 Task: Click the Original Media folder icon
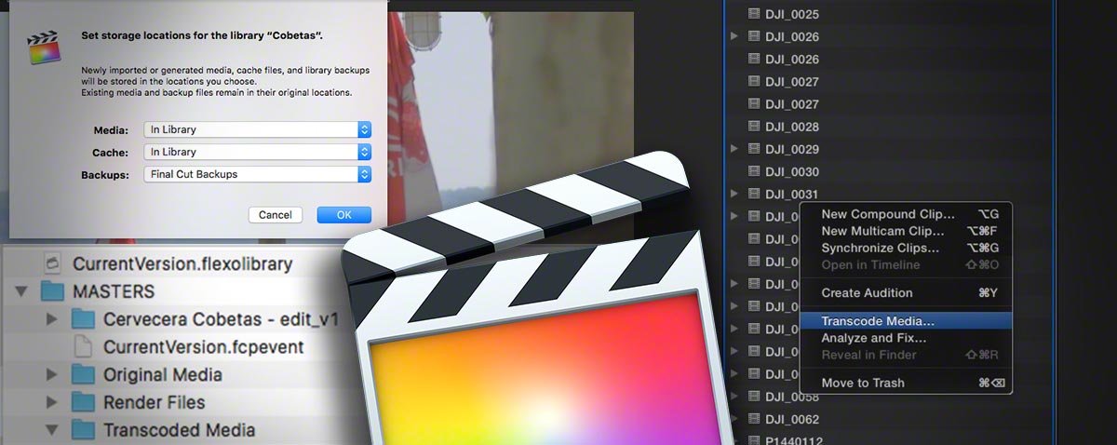(x=84, y=375)
